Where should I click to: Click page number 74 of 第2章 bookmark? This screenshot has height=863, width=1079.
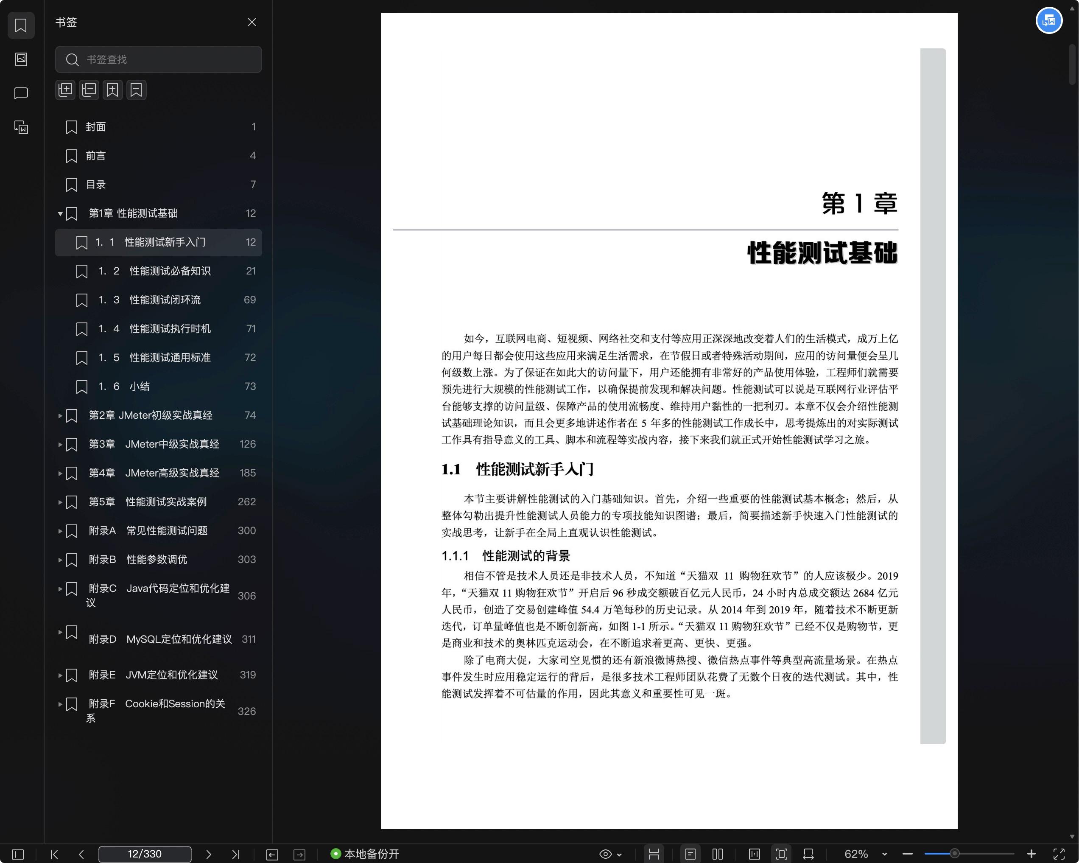coord(250,415)
